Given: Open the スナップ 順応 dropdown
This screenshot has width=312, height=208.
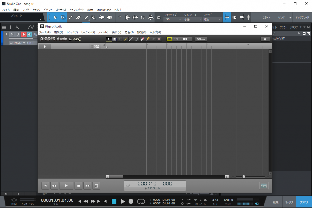Looking at the screenshot, I should 212,19.
